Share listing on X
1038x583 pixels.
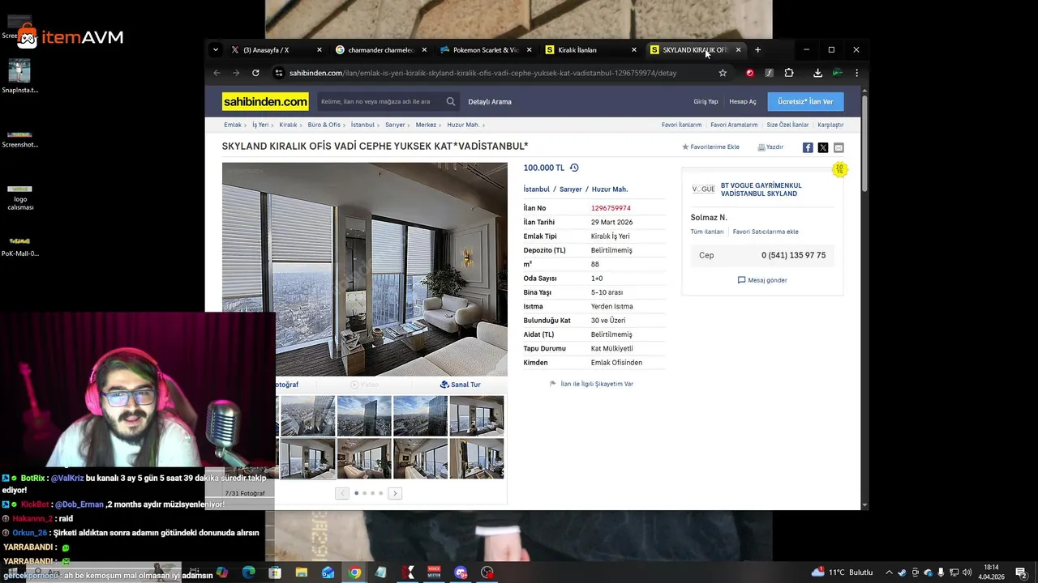coord(823,147)
